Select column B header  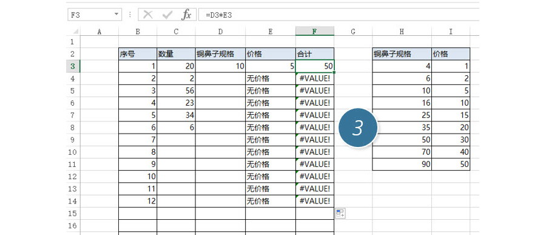pyautogui.click(x=138, y=32)
